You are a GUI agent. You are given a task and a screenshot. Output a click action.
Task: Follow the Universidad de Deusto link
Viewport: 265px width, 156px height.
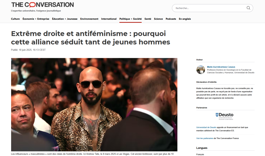click(206, 127)
